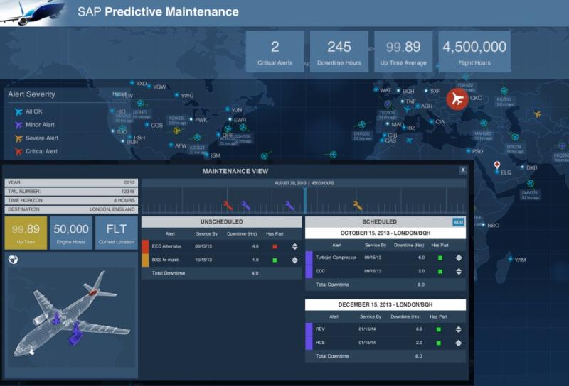The width and height of the screenshot is (569, 386).
Task: Reorder the EEC Alternator row with its arrows
Action: [x=294, y=246]
